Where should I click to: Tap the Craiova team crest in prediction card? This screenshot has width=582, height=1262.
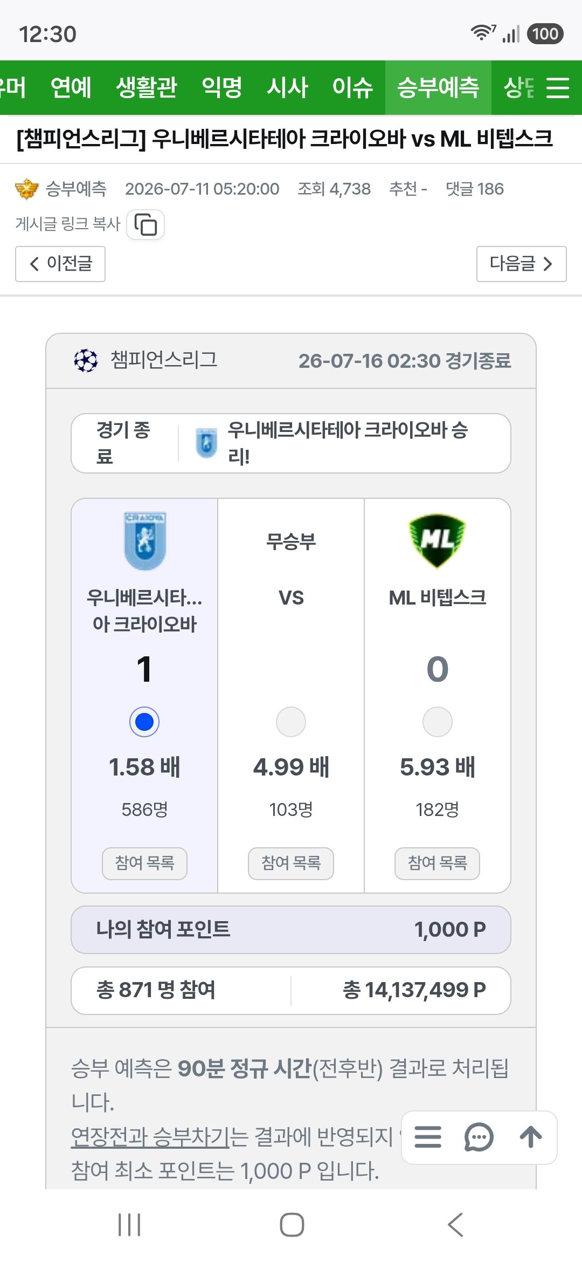click(144, 541)
